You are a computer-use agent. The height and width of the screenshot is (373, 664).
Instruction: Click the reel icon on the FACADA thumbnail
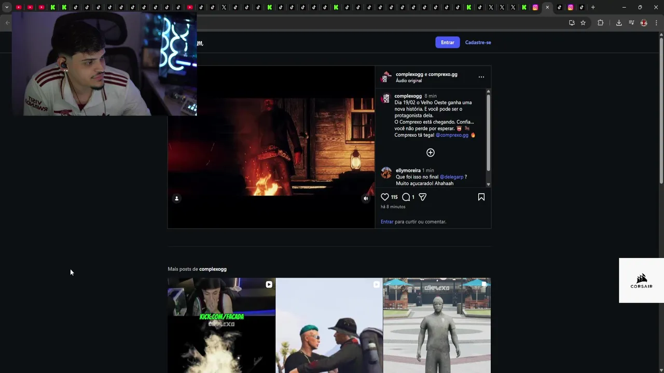(269, 284)
